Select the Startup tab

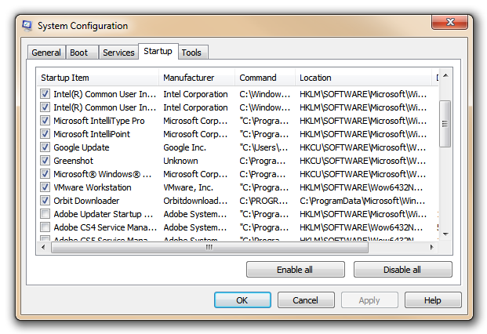pos(158,51)
